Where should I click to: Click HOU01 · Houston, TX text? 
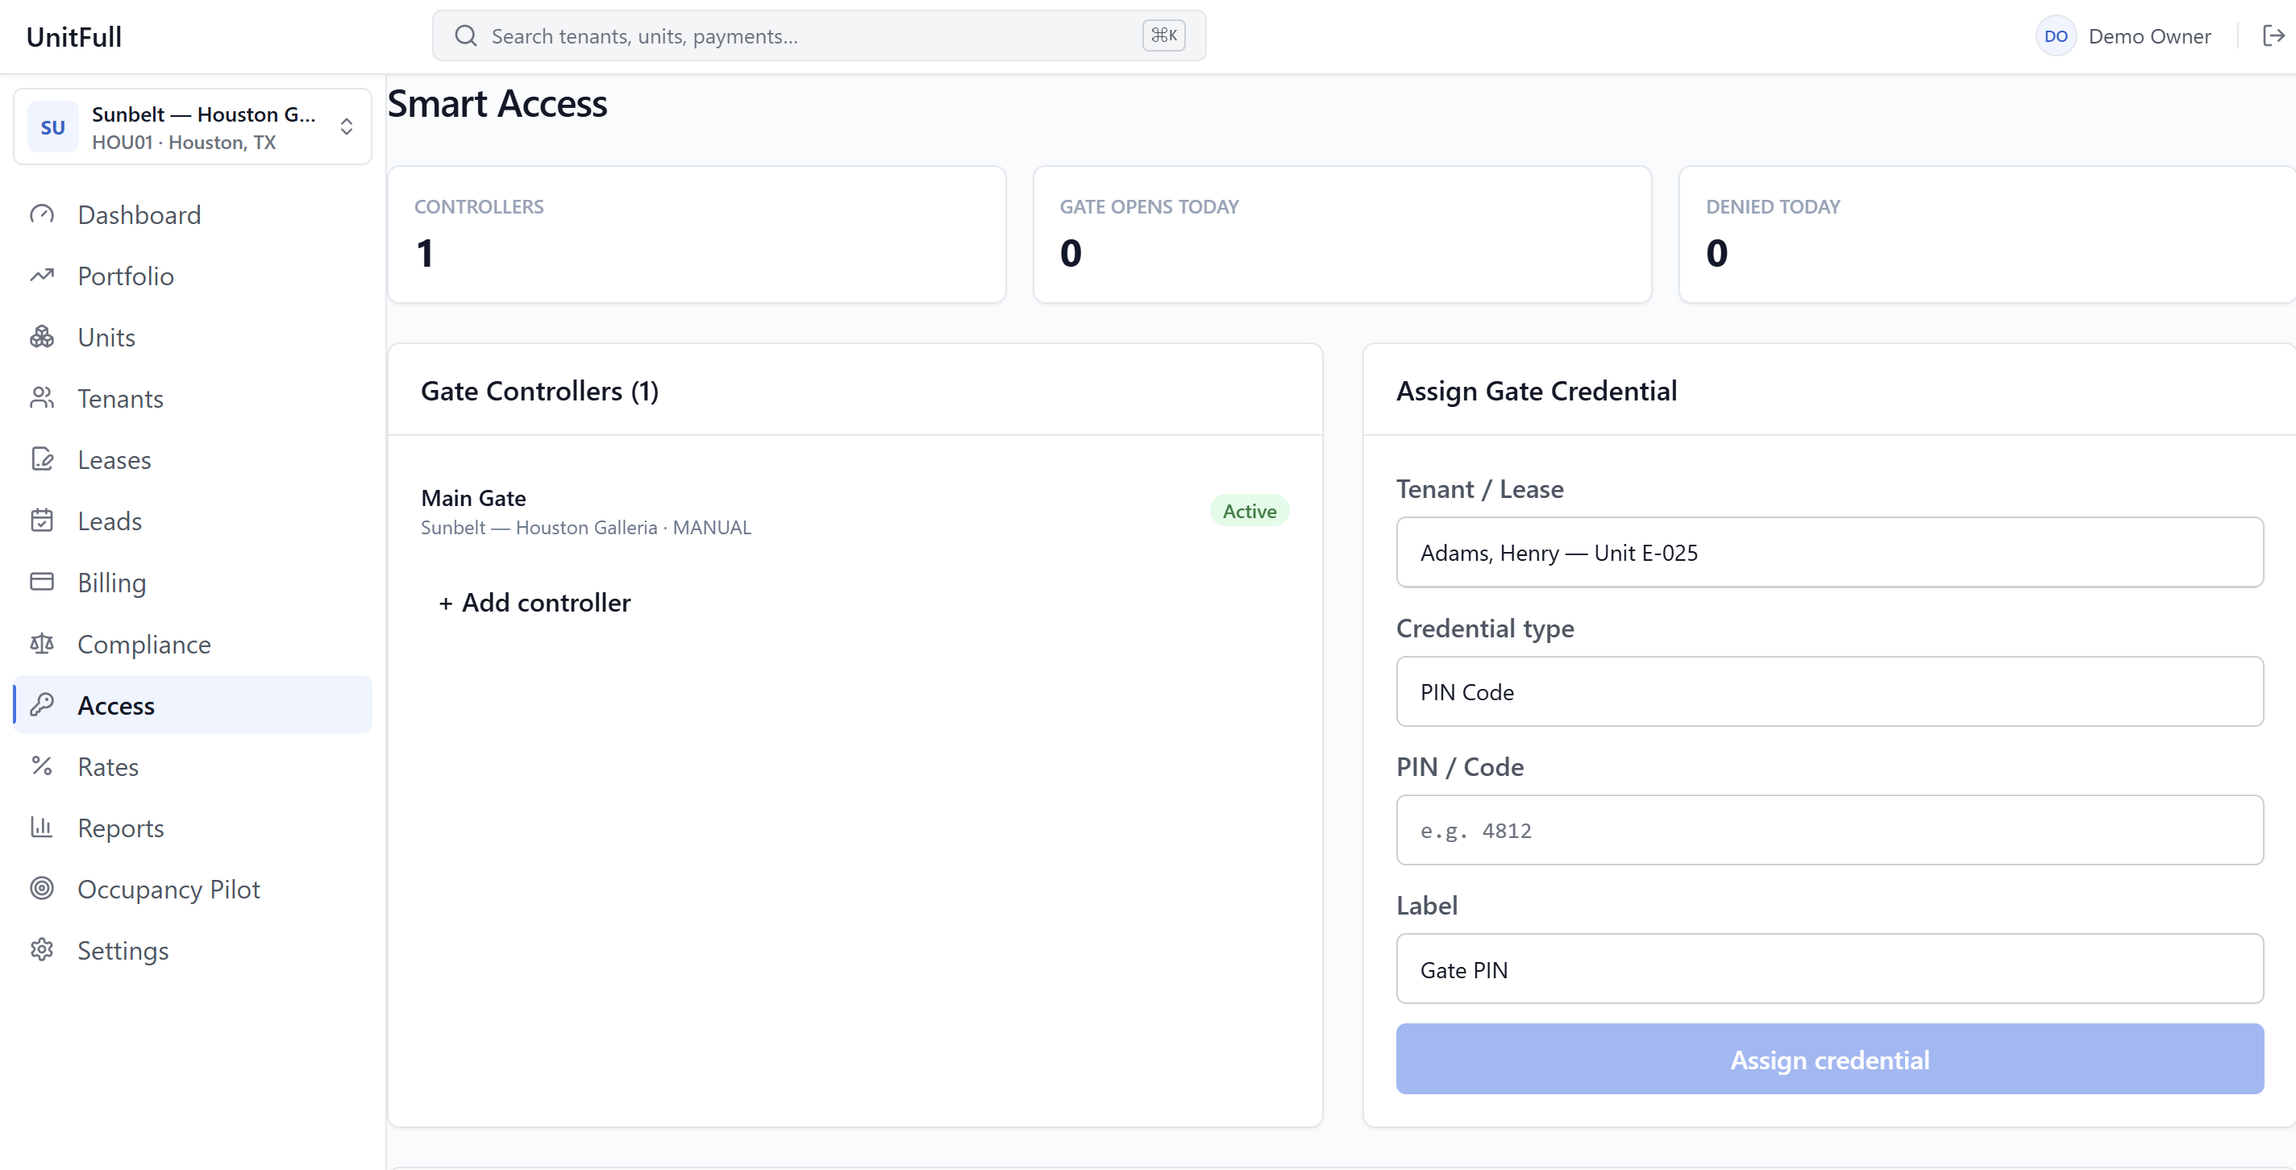tap(184, 143)
